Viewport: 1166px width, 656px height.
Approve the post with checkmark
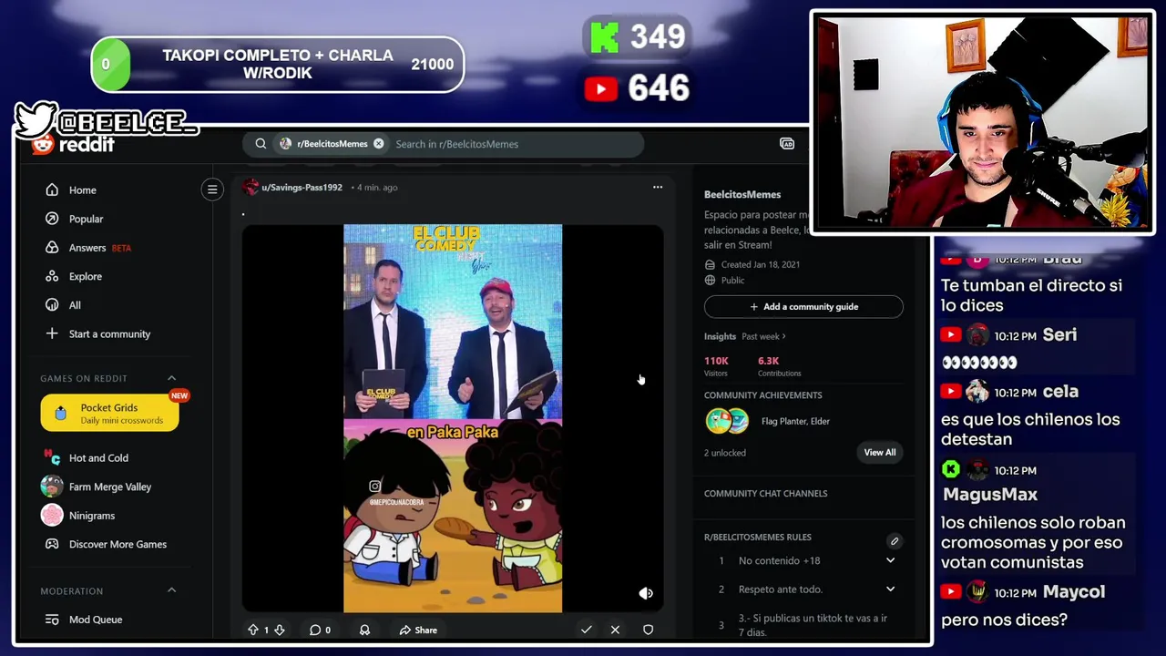click(587, 630)
